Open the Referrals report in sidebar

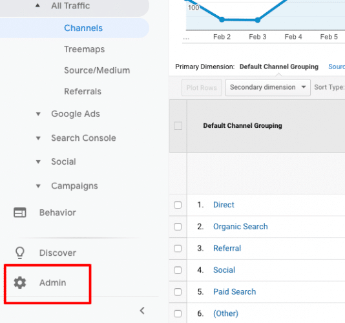point(83,91)
